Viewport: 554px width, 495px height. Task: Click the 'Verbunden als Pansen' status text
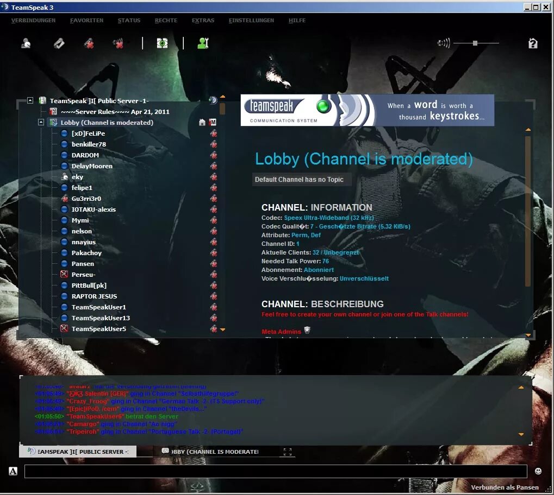click(x=505, y=487)
